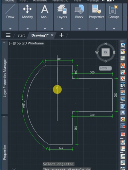Click the red document toolbar icon
This screenshot has width=128, height=170.
click(x=123, y=93)
